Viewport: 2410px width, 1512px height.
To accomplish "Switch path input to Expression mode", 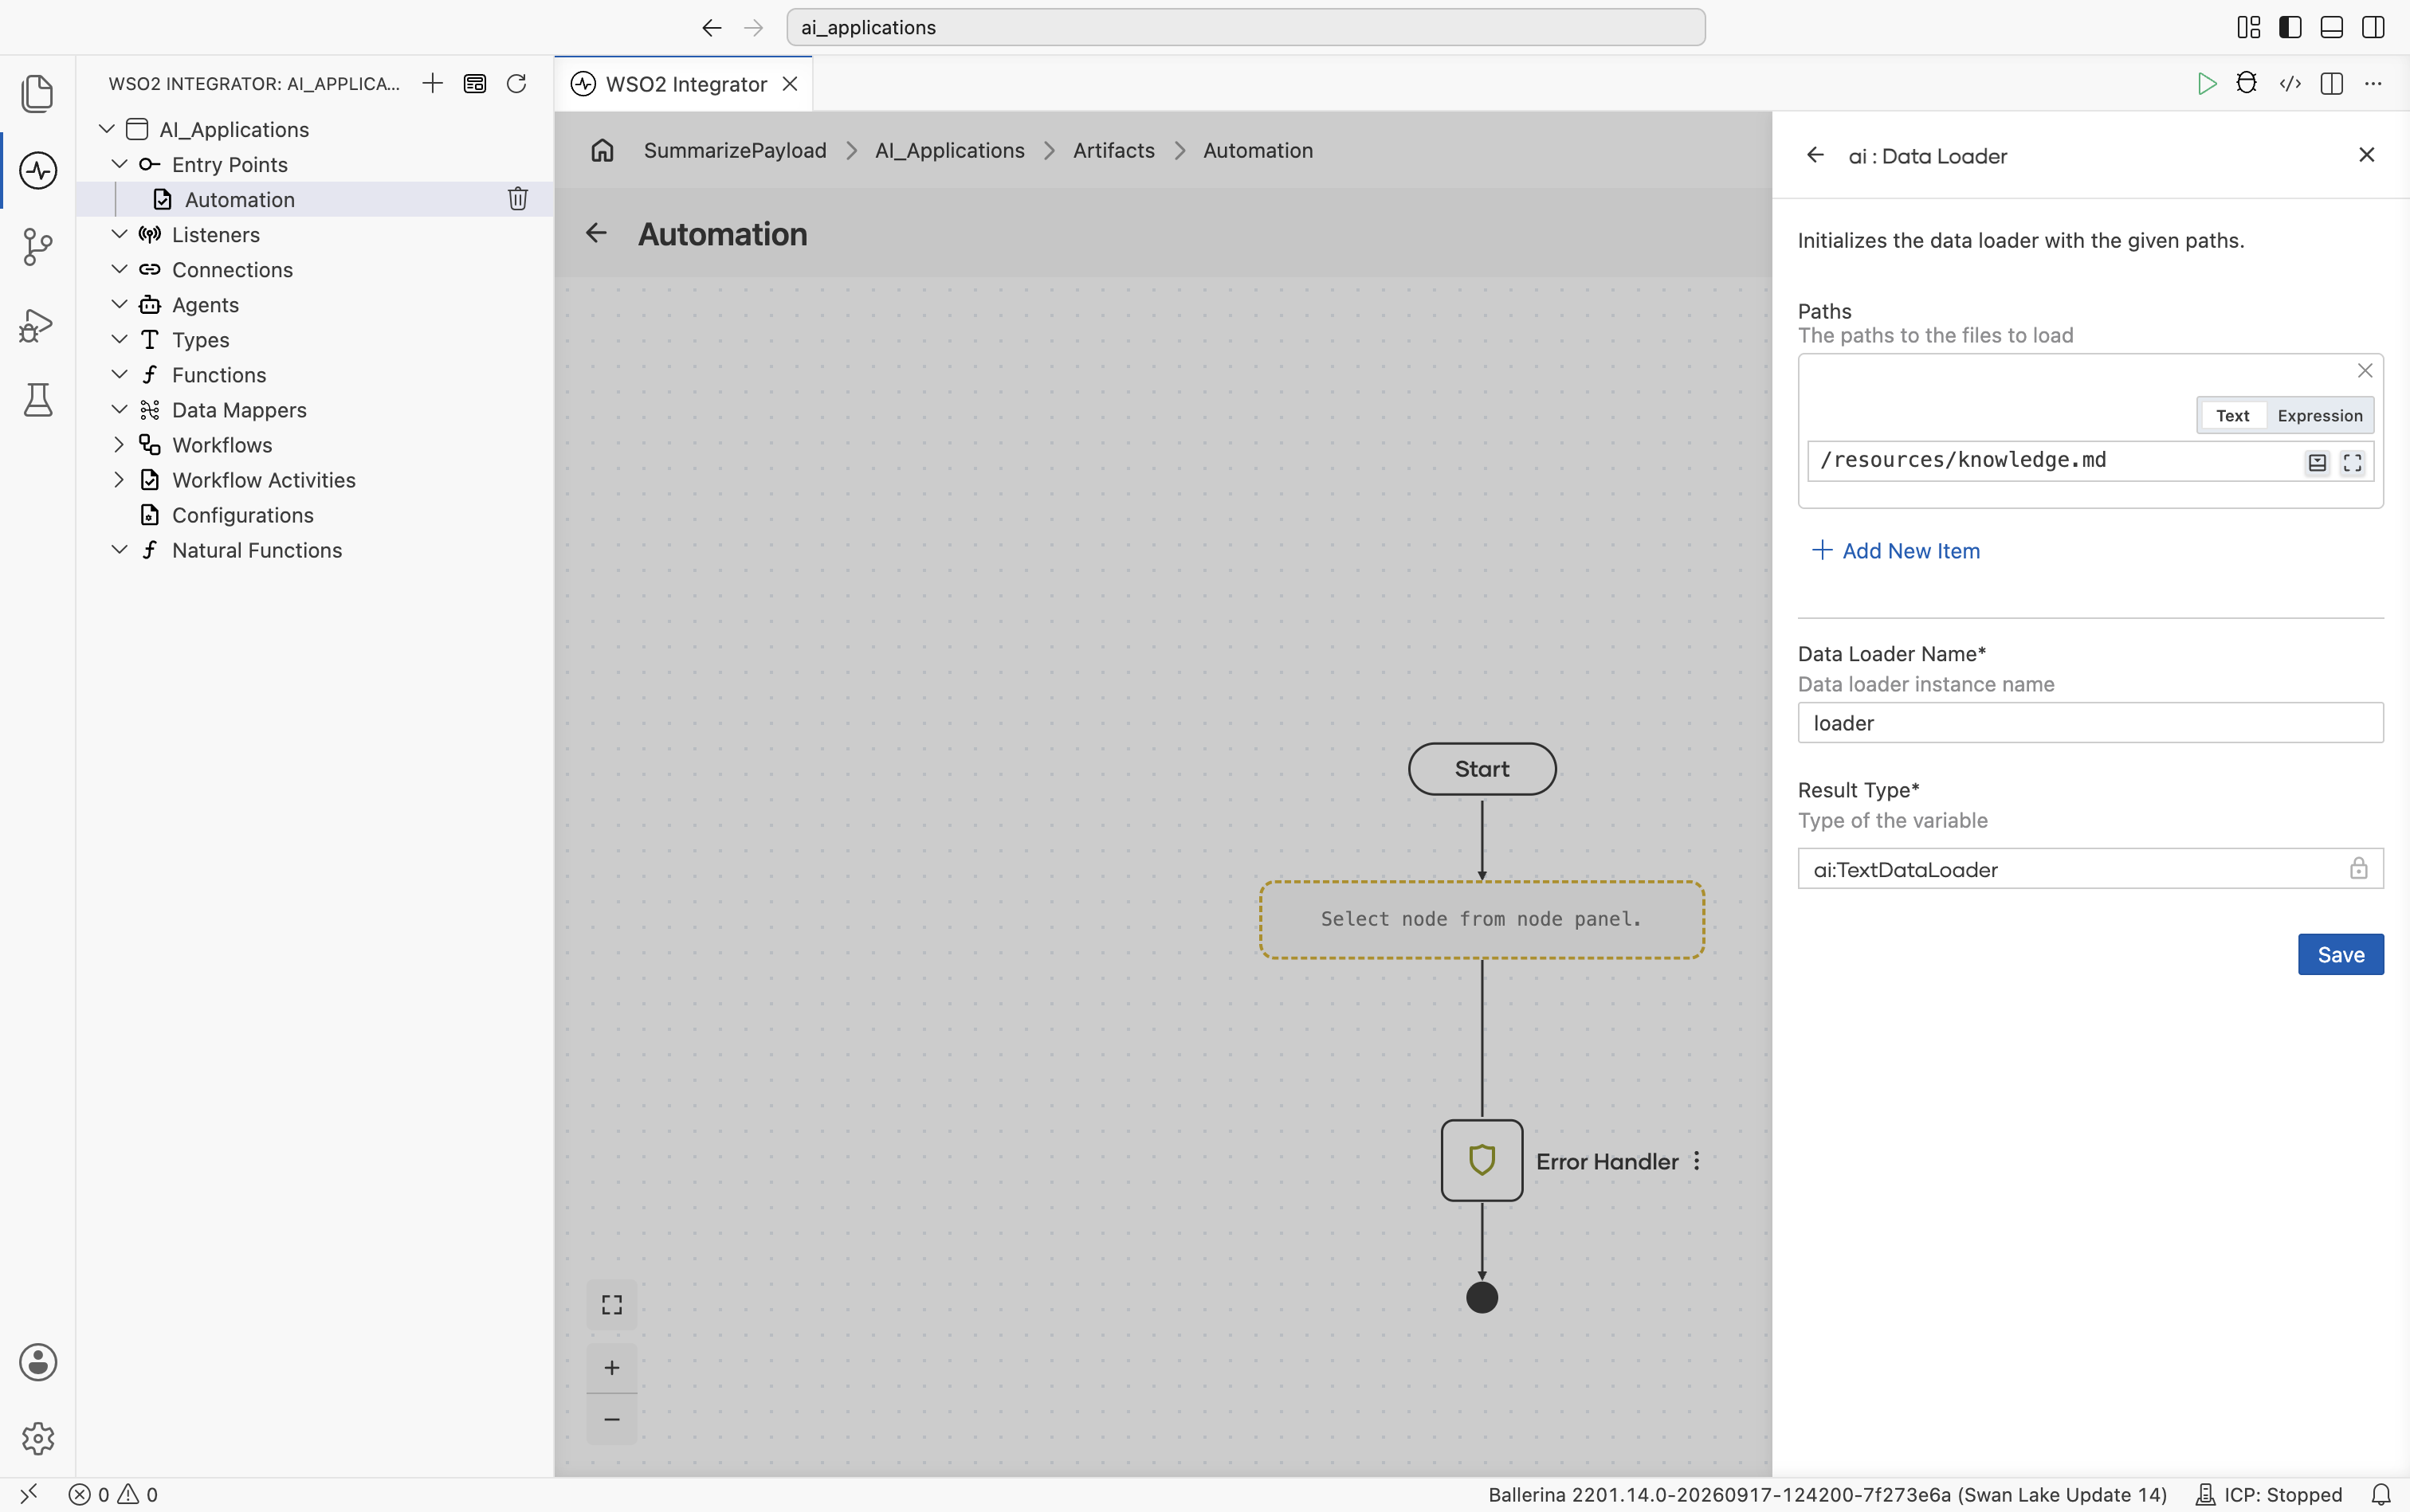I will pos(2320,416).
